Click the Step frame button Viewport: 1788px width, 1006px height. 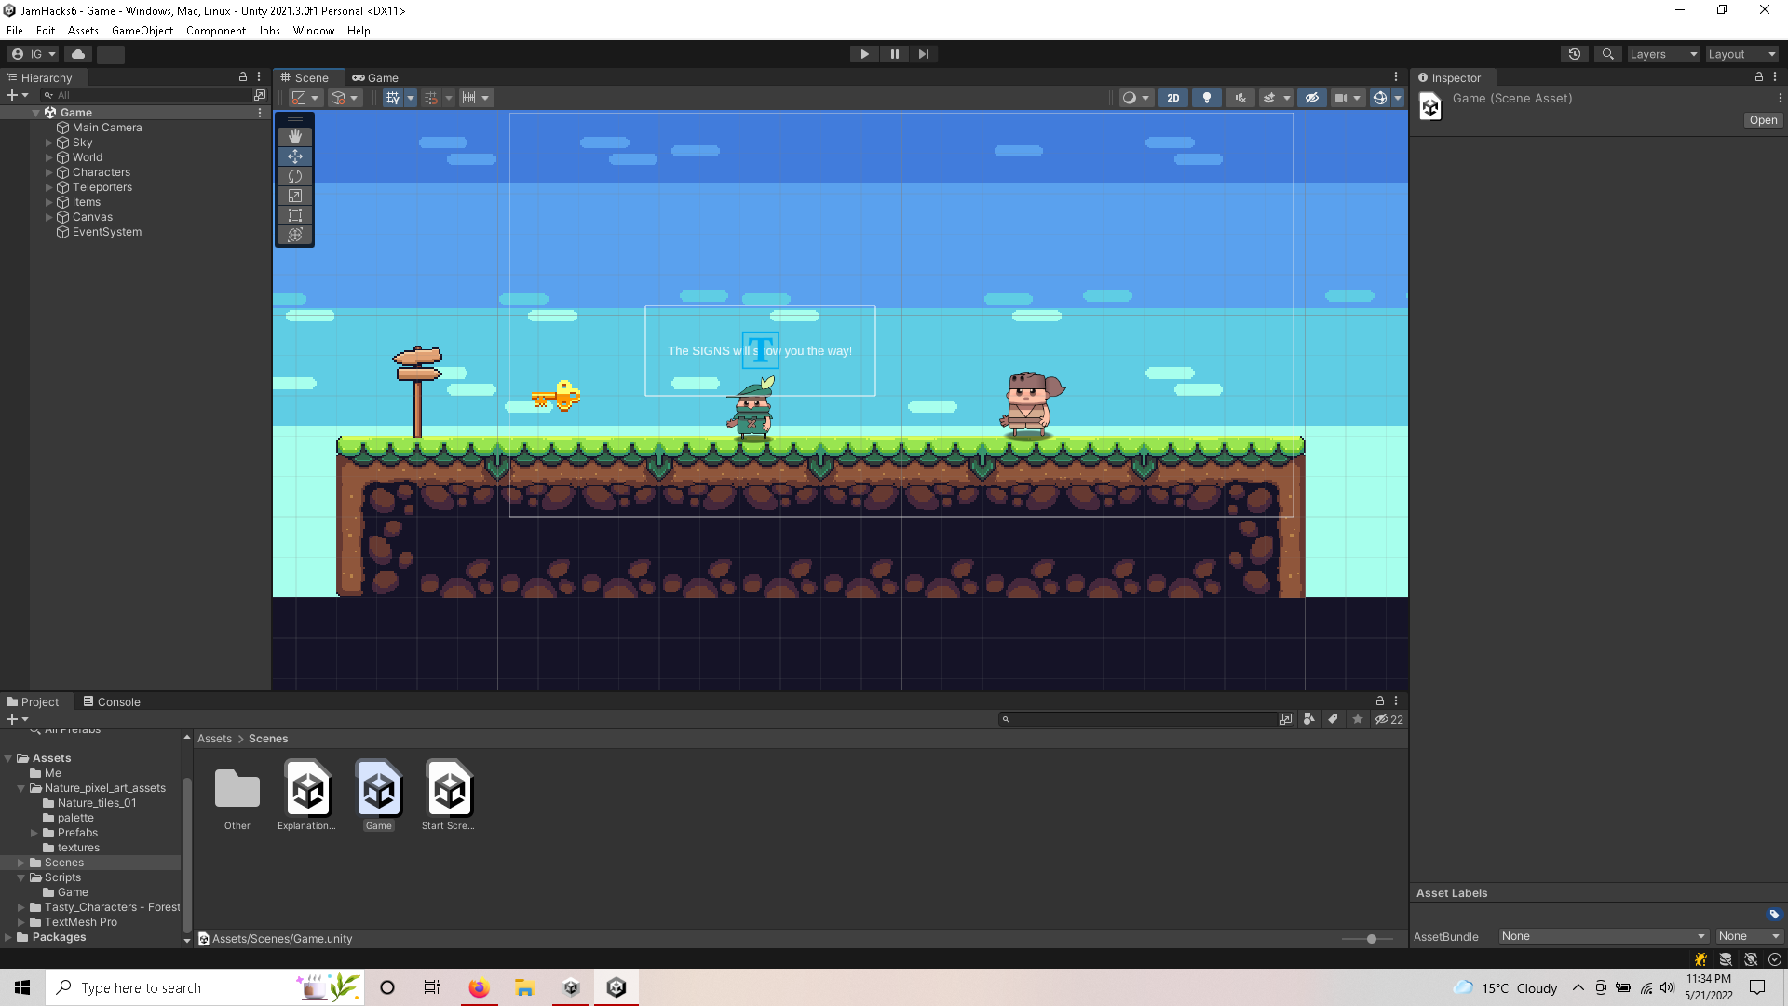coord(923,54)
